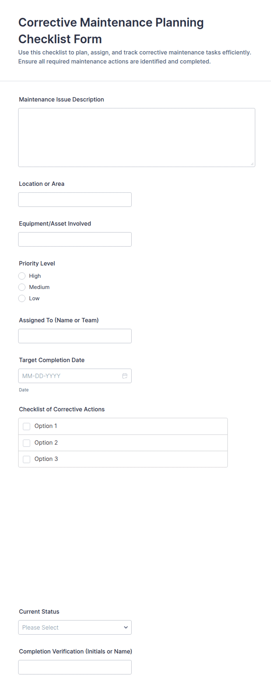Click the small Date sublabel under date field

[24, 390]
